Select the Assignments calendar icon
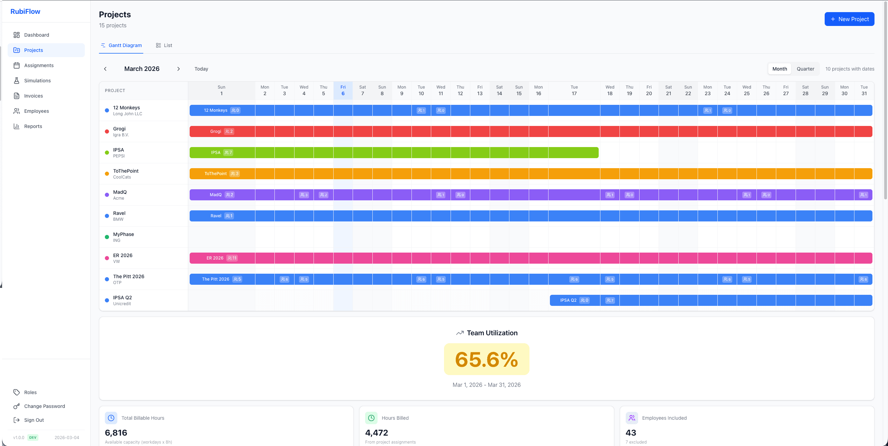Image resolution: width=888 pixels, height=446 pixels. 17,65
